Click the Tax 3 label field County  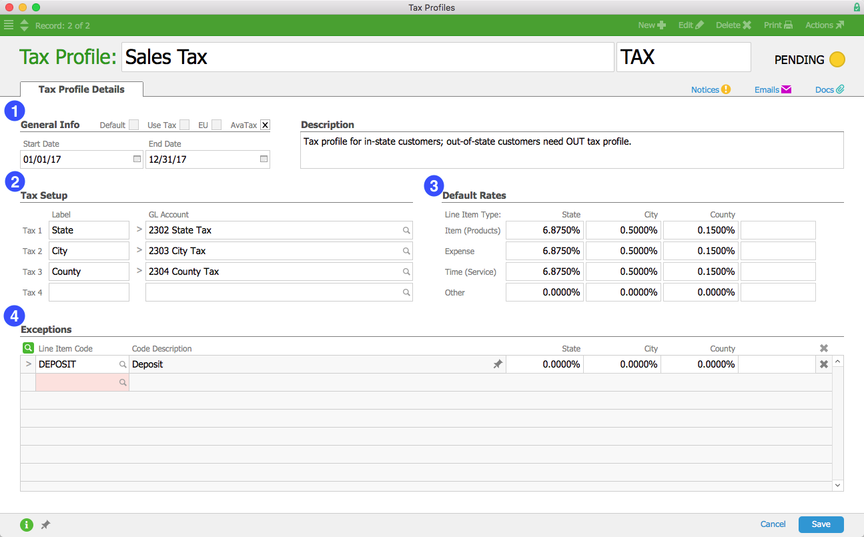point(89,272)
